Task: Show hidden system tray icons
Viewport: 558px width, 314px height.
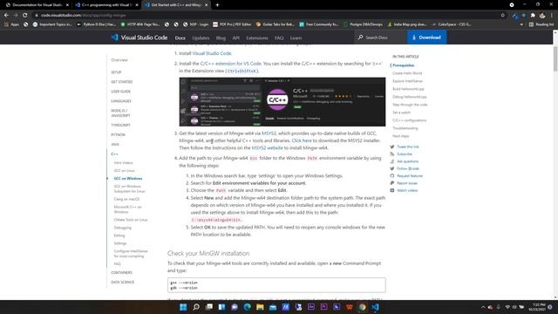Action: click(482, 307)
